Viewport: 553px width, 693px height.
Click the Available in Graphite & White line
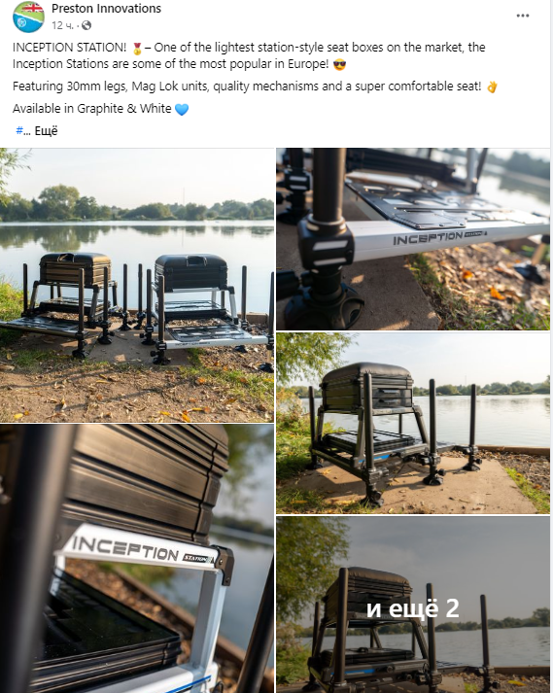(x=100, y=109)
